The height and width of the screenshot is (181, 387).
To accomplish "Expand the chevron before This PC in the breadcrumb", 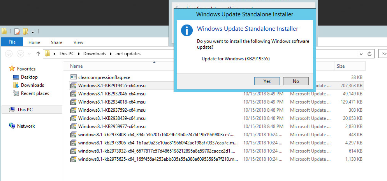I will (x=54, y=53).
